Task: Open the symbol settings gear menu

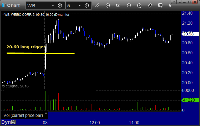Action: coord(60,6)
